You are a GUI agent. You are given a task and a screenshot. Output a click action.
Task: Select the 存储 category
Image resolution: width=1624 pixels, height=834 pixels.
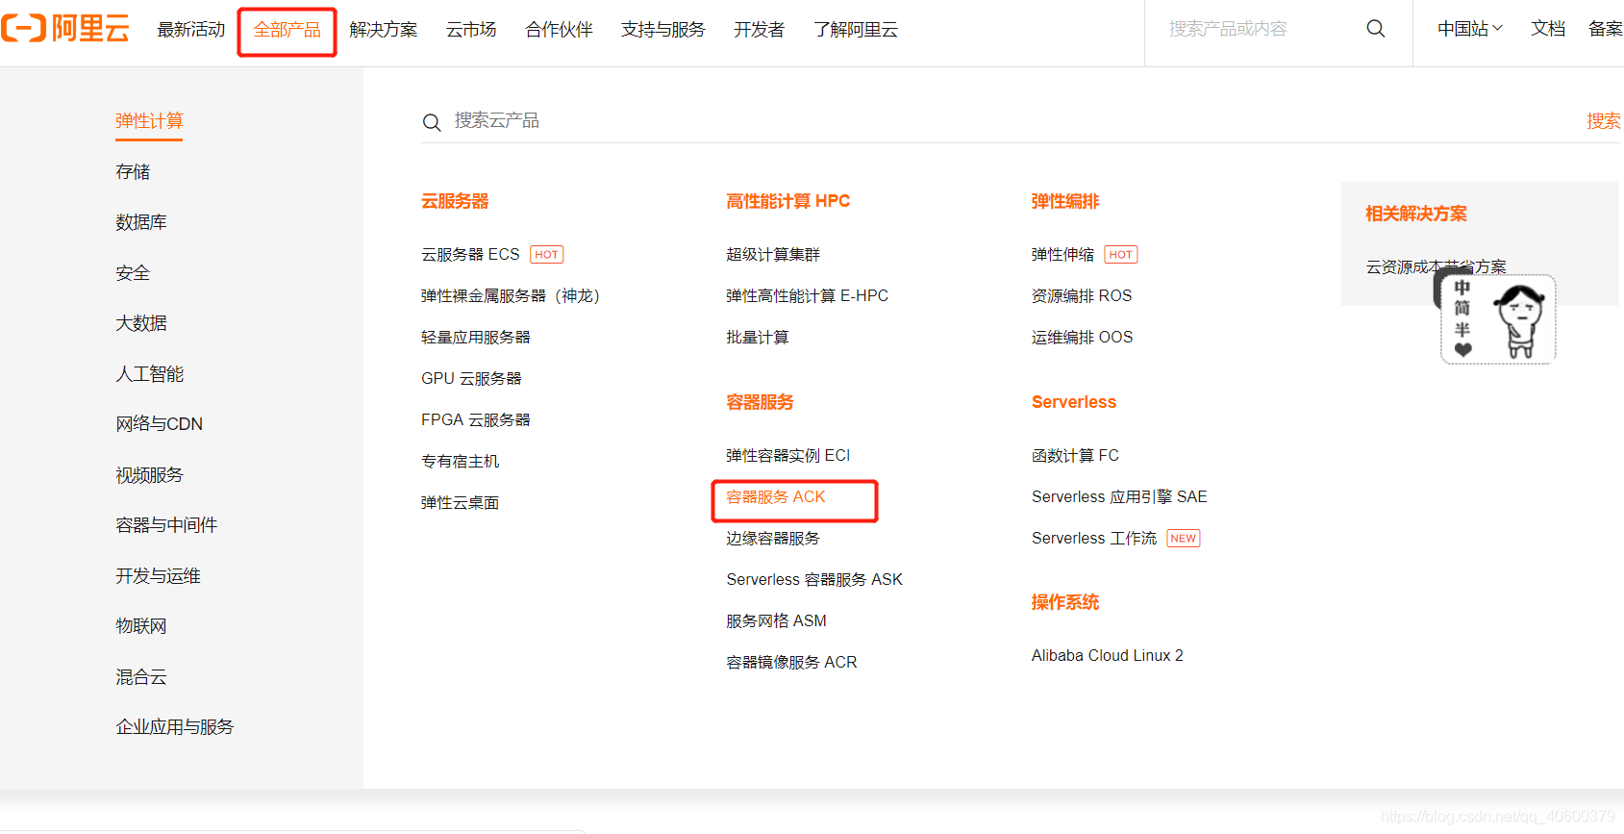133,171
